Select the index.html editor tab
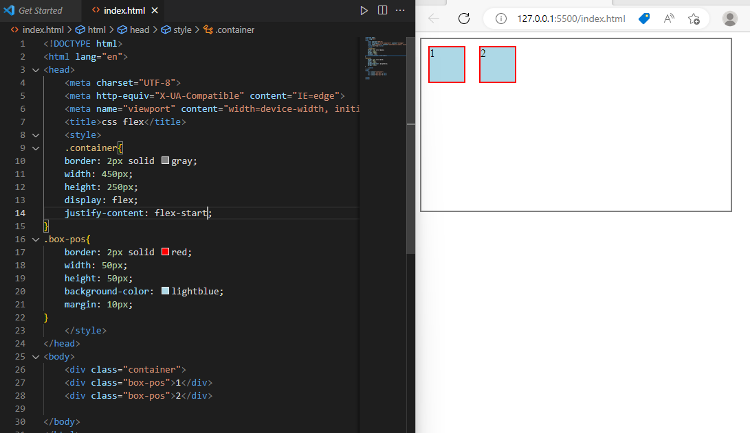 point(124,10)
